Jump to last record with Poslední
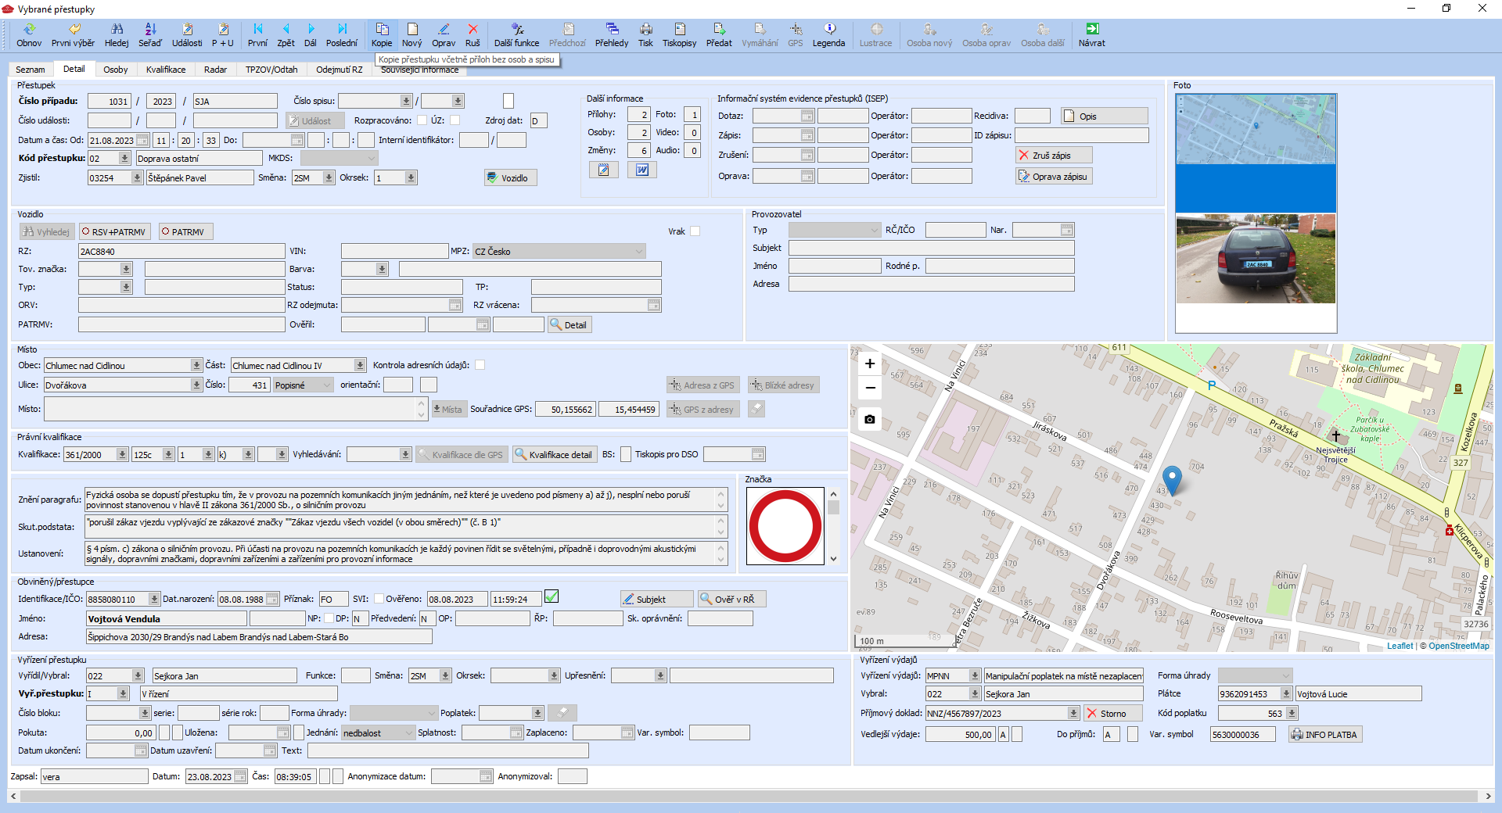The height and width of the screenshot is (813, 1502). [x=342, y=35]
